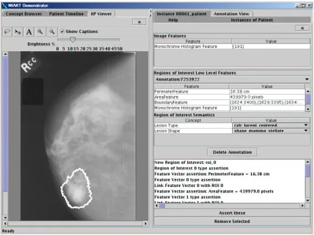Click the Lesion Shape concept cell
Image resolution: width=314 pixels, height=235 pixels.
(x=193, y=131)
